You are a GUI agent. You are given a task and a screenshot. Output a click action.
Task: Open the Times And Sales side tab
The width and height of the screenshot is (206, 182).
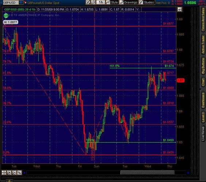tap(203, 20)
